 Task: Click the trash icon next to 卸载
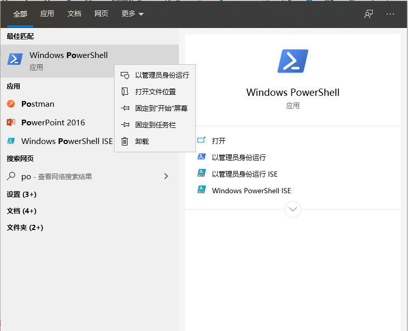coord(124,141)
